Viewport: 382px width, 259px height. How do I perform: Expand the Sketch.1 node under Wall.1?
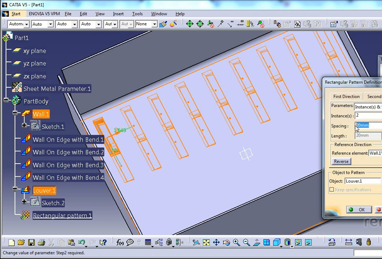pos(25,125)
